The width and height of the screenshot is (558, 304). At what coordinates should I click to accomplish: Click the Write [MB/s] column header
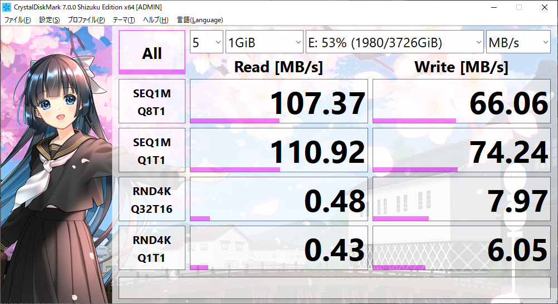(461, 67)
